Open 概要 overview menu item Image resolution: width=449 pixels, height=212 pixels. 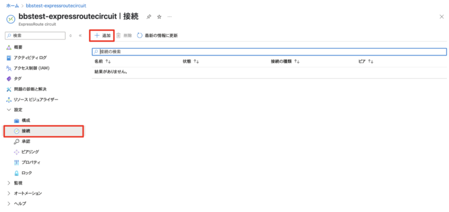[18, 47]
